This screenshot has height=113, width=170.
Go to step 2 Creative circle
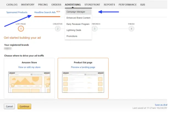tap(58, 29)
